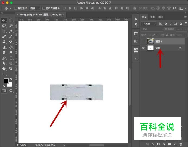Viewport: 188px width, 147px height.
Task: Create a new layer
Action: (175, 144)
